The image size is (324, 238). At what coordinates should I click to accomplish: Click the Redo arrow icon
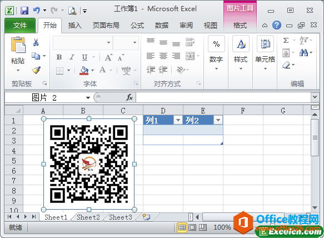coord(54,10)
